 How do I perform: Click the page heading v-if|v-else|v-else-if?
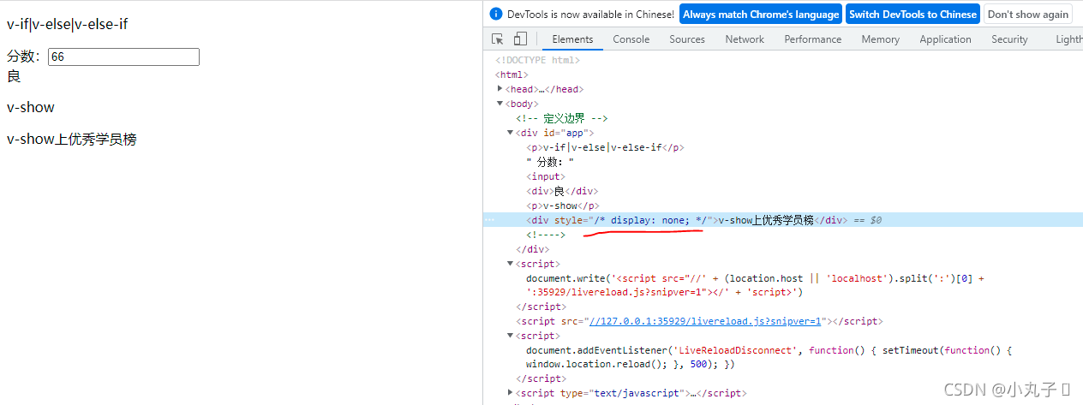68,24
